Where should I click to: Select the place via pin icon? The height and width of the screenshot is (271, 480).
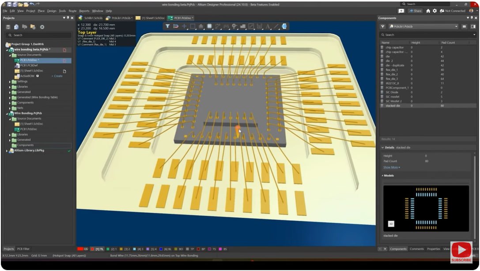tap(234, 26)
